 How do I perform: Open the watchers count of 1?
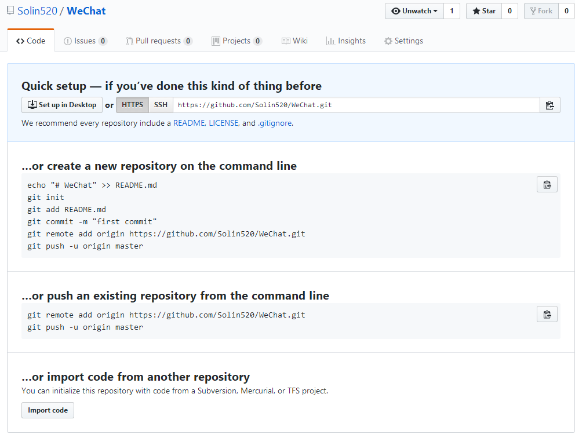point(452,11)
